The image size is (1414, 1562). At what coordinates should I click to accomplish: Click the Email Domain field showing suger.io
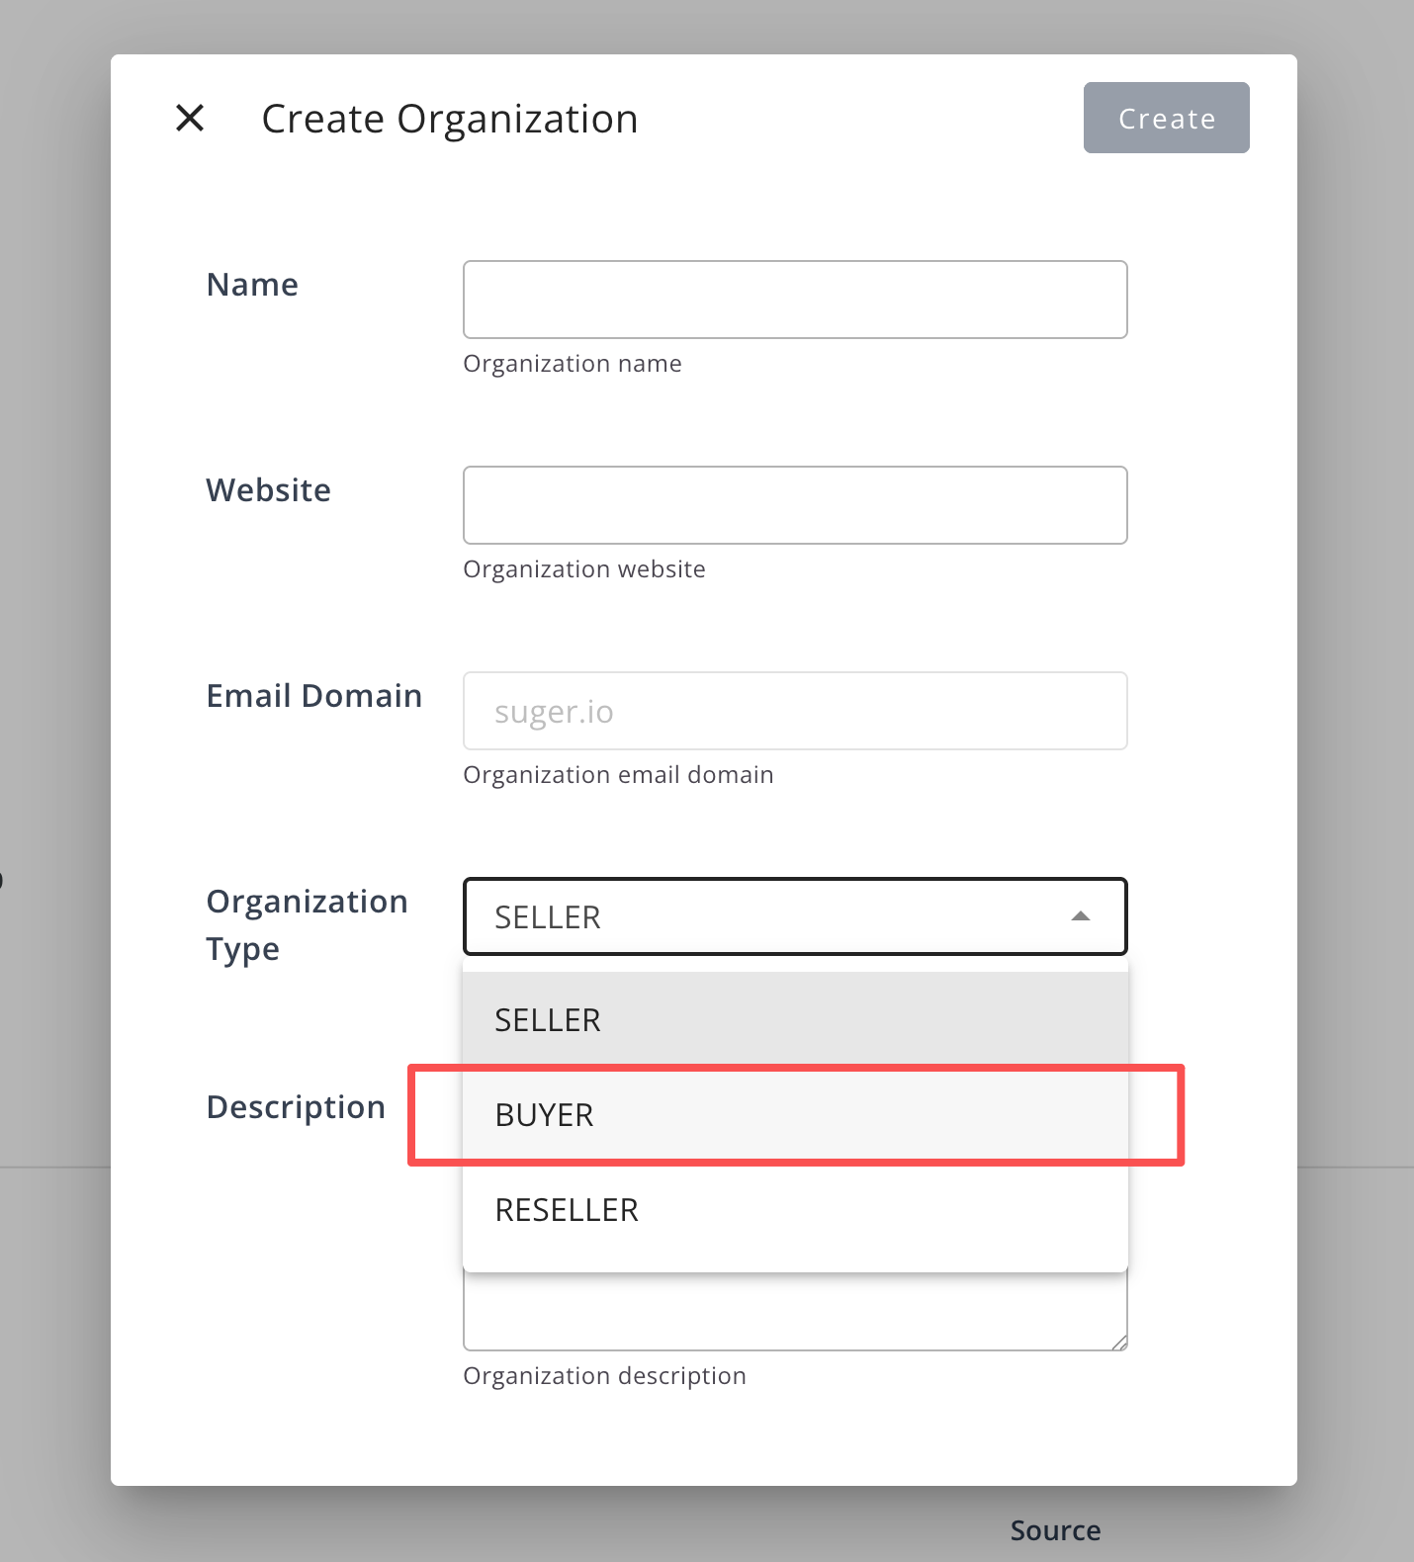point(794,710)
